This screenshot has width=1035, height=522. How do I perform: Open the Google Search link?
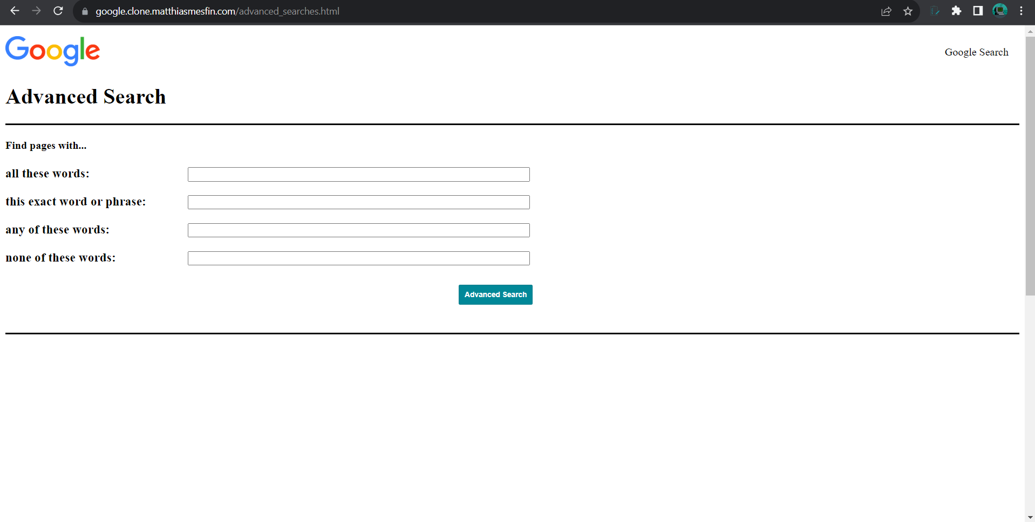[x=976, y=52]
